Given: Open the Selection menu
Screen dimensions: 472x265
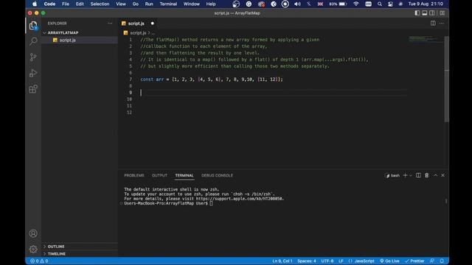Looking at the screenshot, I should (x=100, y=4).
